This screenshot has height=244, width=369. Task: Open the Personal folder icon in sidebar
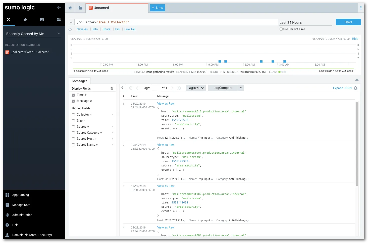click(x=42, y=20)
